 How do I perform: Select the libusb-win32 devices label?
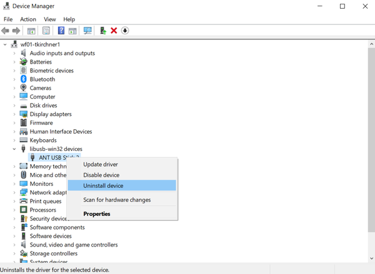pyautogui.click(x=56, y=149)
